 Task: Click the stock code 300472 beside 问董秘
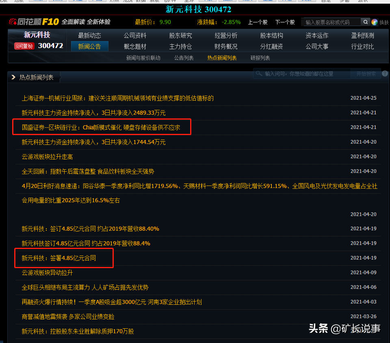pos(50,46)
